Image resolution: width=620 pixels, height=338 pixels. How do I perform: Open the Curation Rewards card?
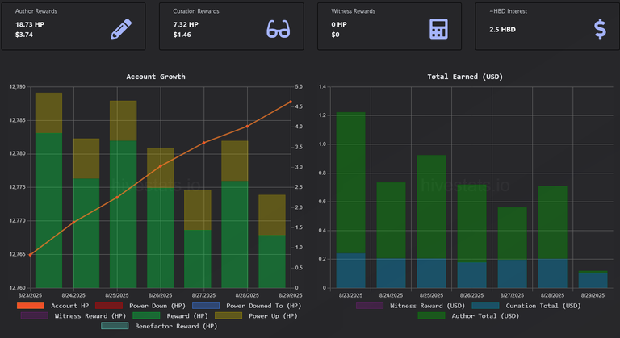(232, 26)
